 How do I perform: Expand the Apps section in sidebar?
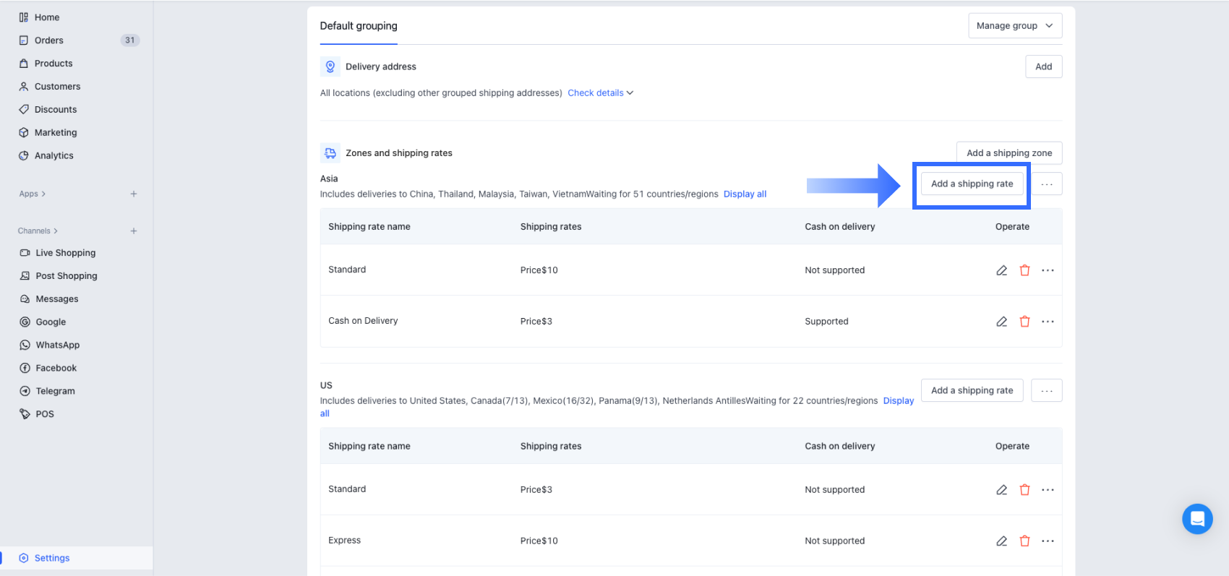(x=33, y=194)
